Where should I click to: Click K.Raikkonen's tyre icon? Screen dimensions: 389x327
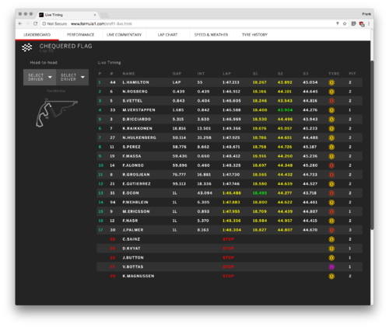point(331,129)
